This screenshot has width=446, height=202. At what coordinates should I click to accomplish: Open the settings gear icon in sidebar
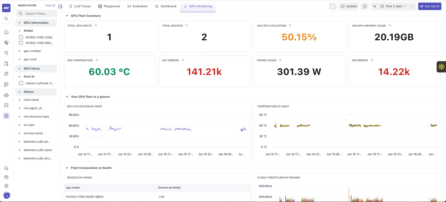point(6,186)
